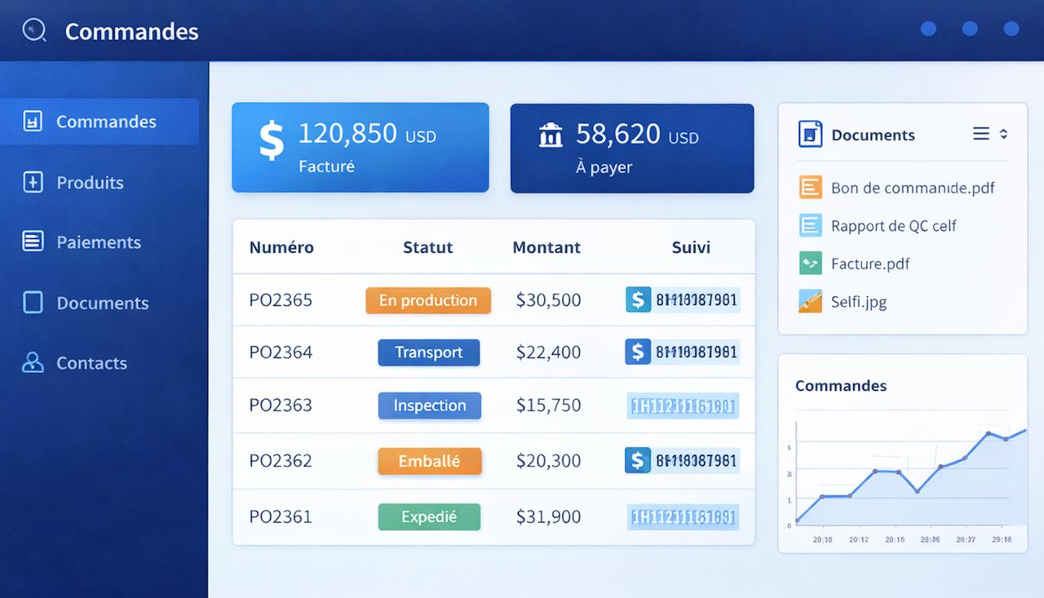The height and width of the screenshot is (598, 1044).
Task: Click the En production status badge
Action: coord(428,300)
